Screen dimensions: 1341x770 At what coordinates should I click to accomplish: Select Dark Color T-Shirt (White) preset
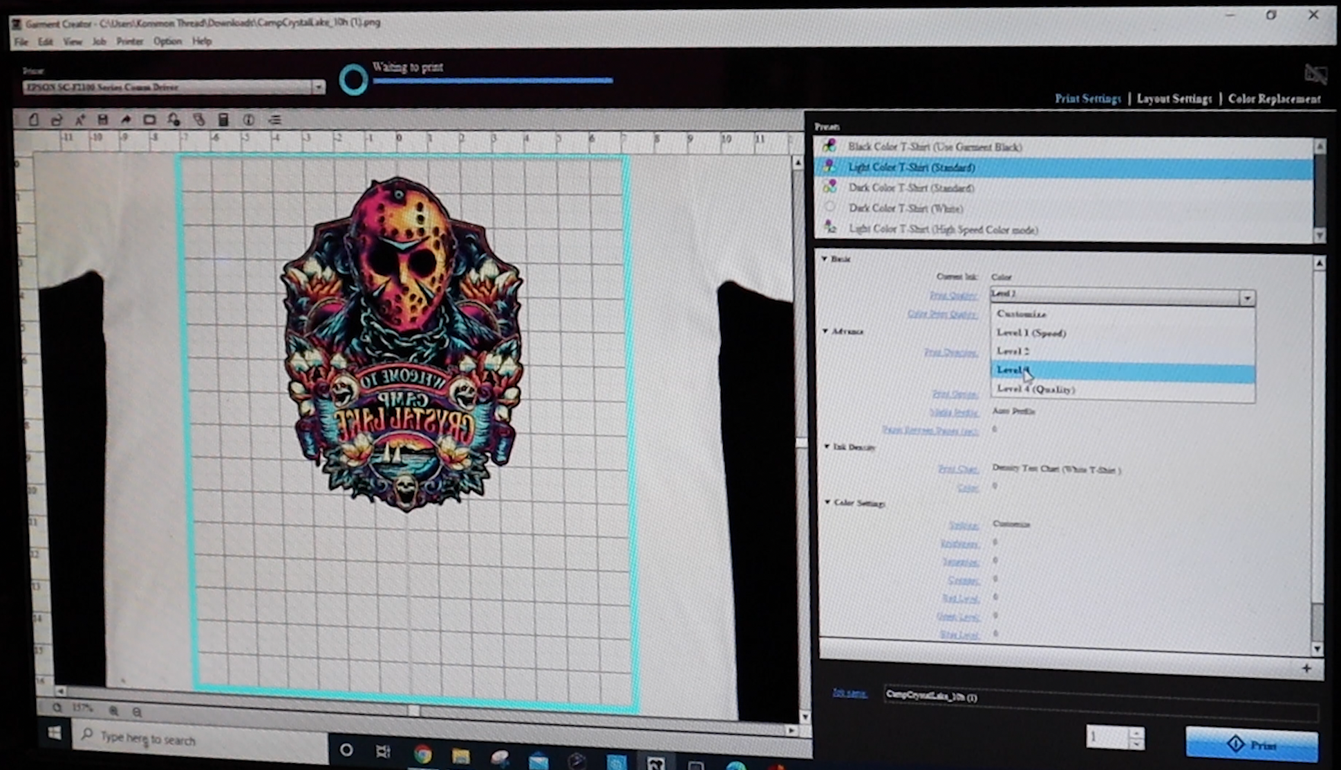tap(906, 208)
